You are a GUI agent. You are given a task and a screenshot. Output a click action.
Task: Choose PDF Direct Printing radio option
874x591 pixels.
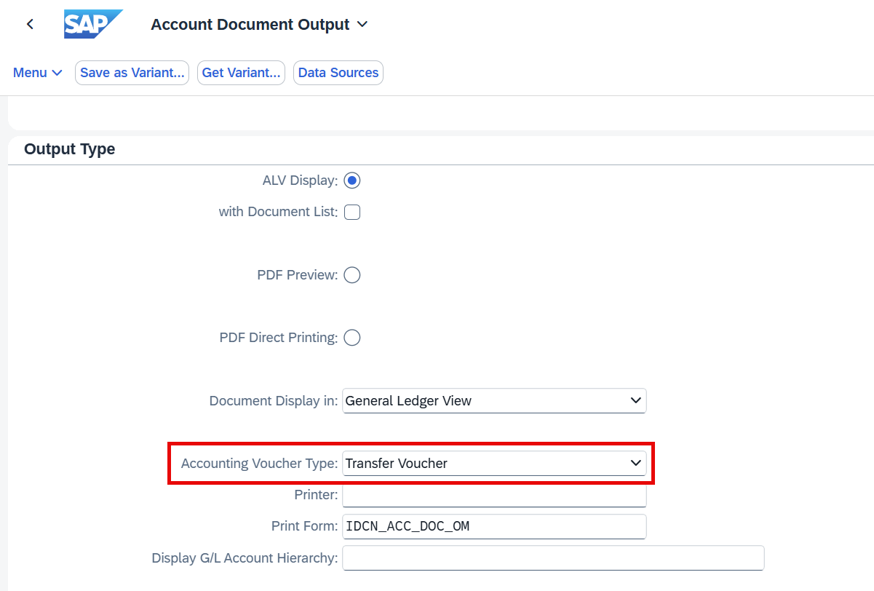tap(352, 338)
